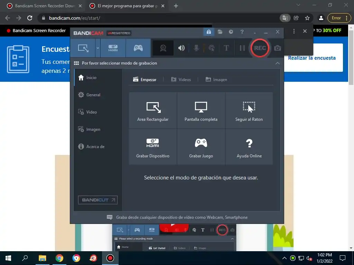Open General settings in sidebar
Viewport: 354px width, 265px height.
[x=98, y=95]
